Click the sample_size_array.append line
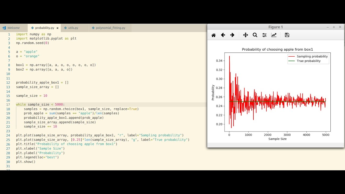 pos(60,122)
